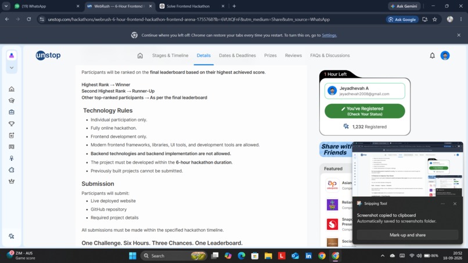Screen dimensions: 468x263
Task: Click the Ask Gemini button
Action: click(x=404, y=6)
